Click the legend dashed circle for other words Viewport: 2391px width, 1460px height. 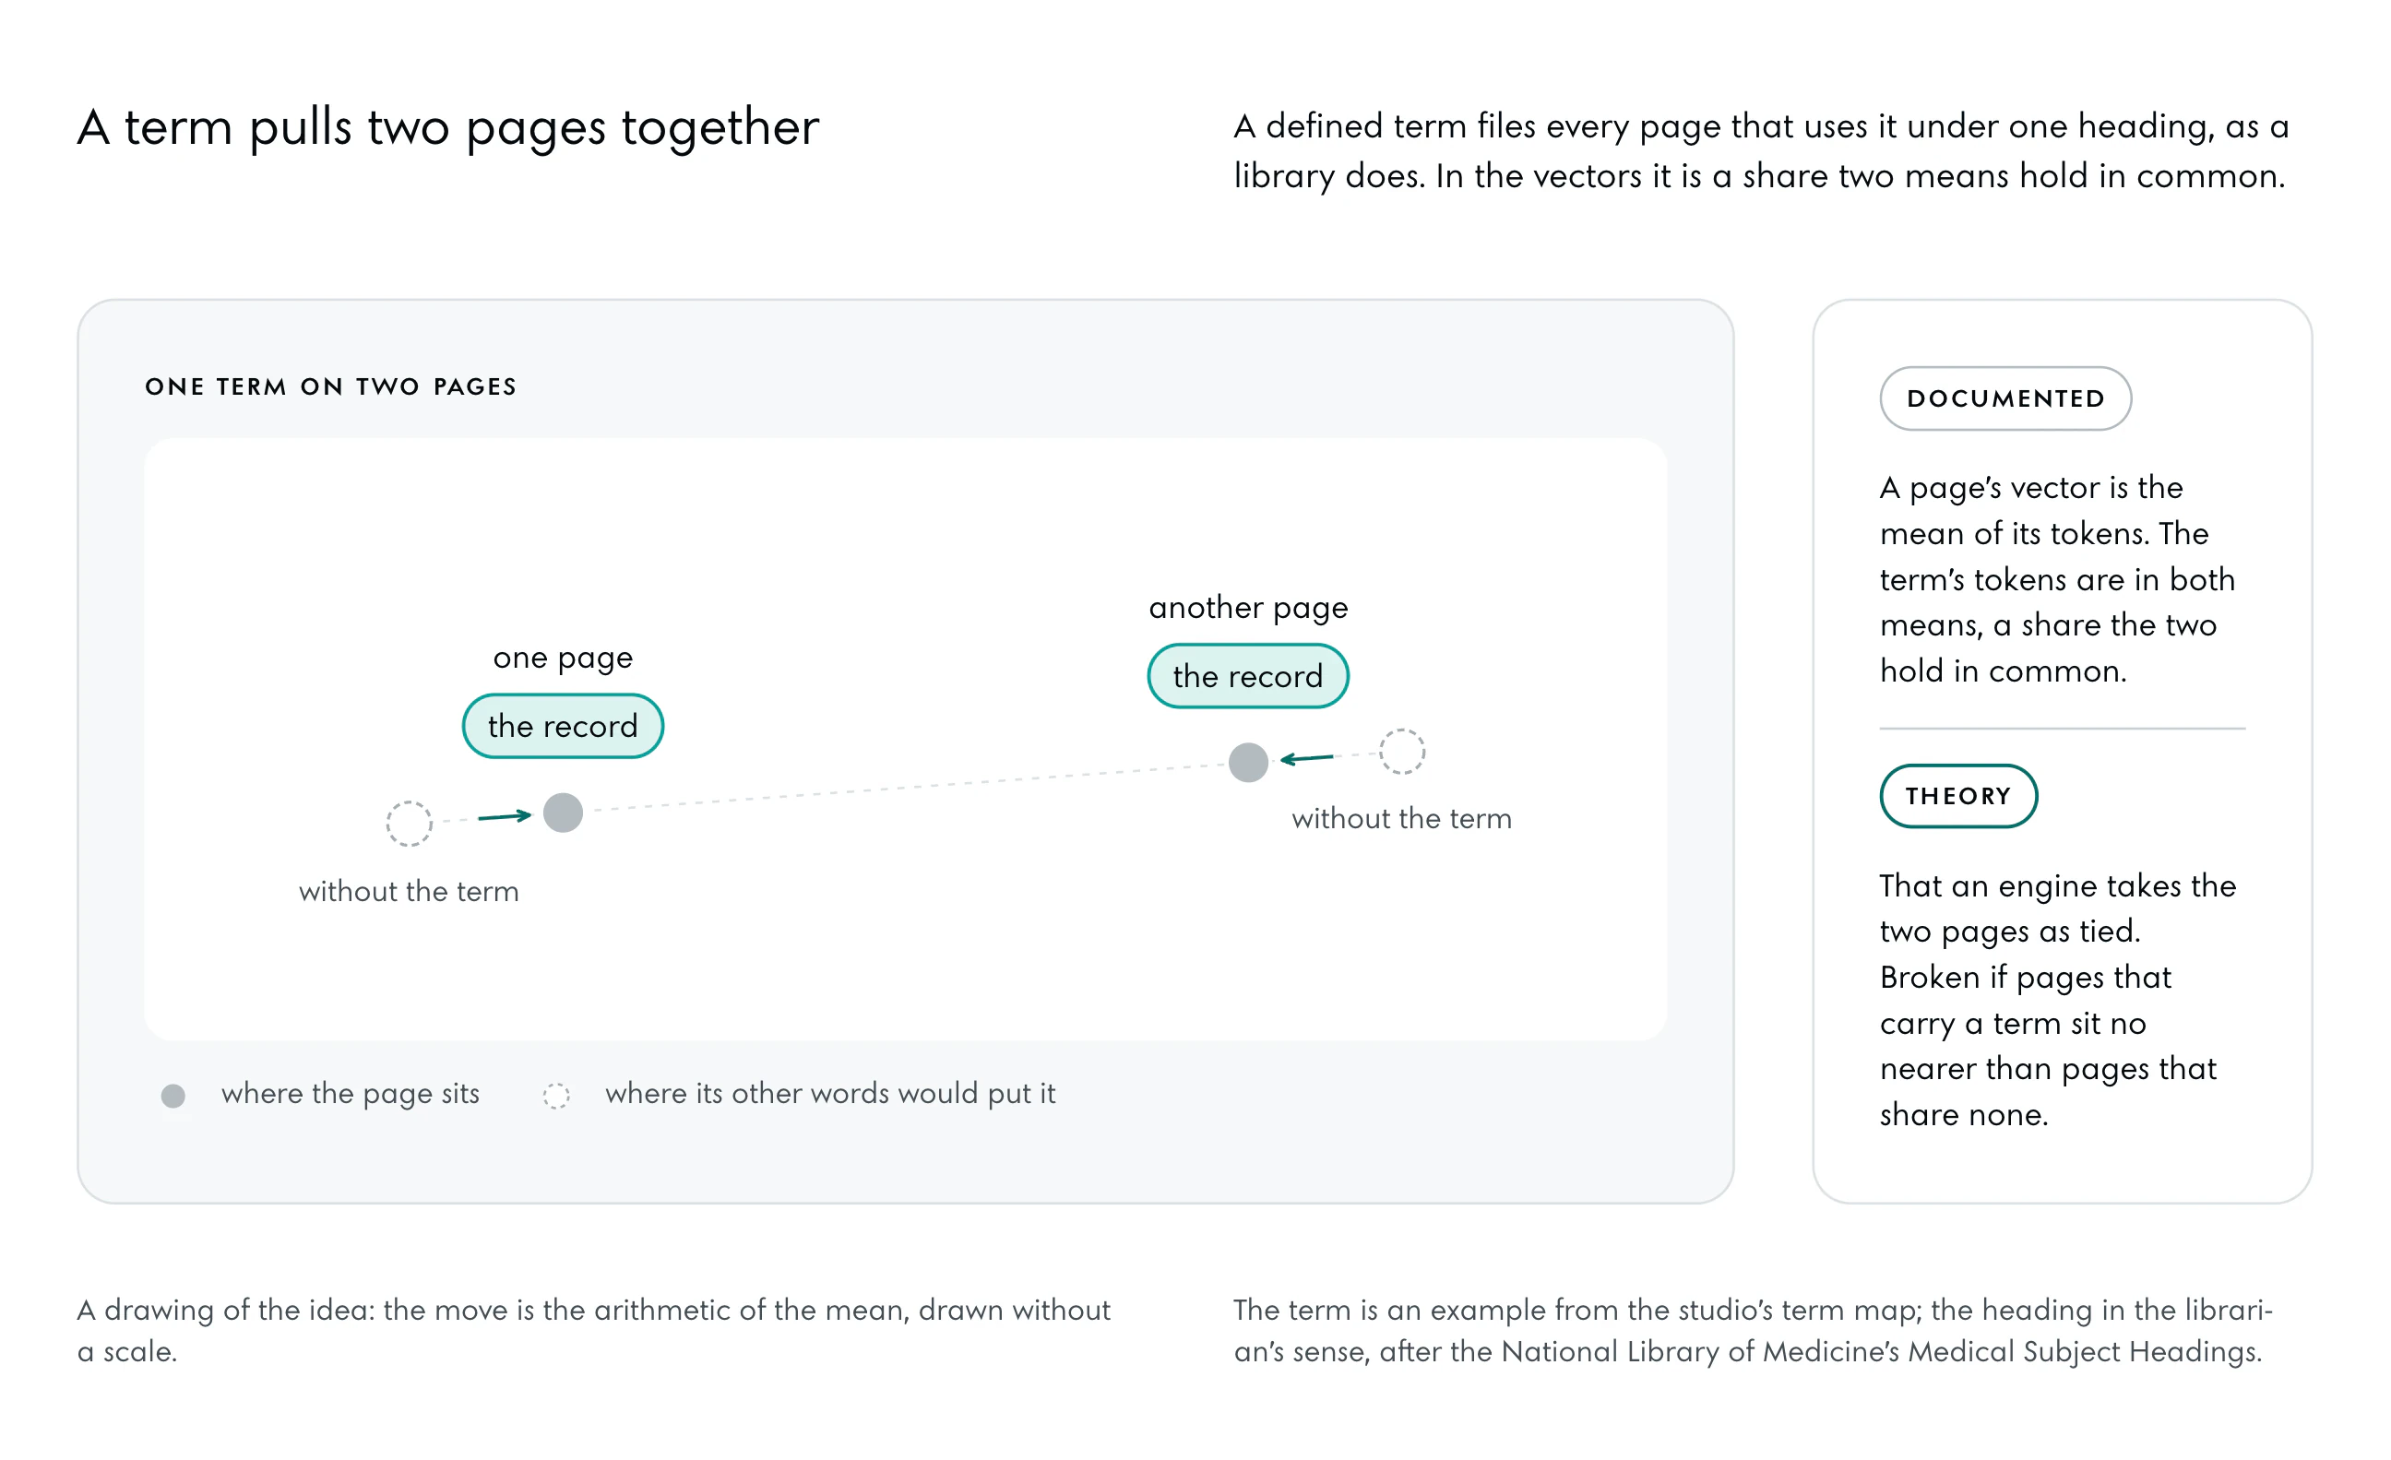pos(556,1096)
